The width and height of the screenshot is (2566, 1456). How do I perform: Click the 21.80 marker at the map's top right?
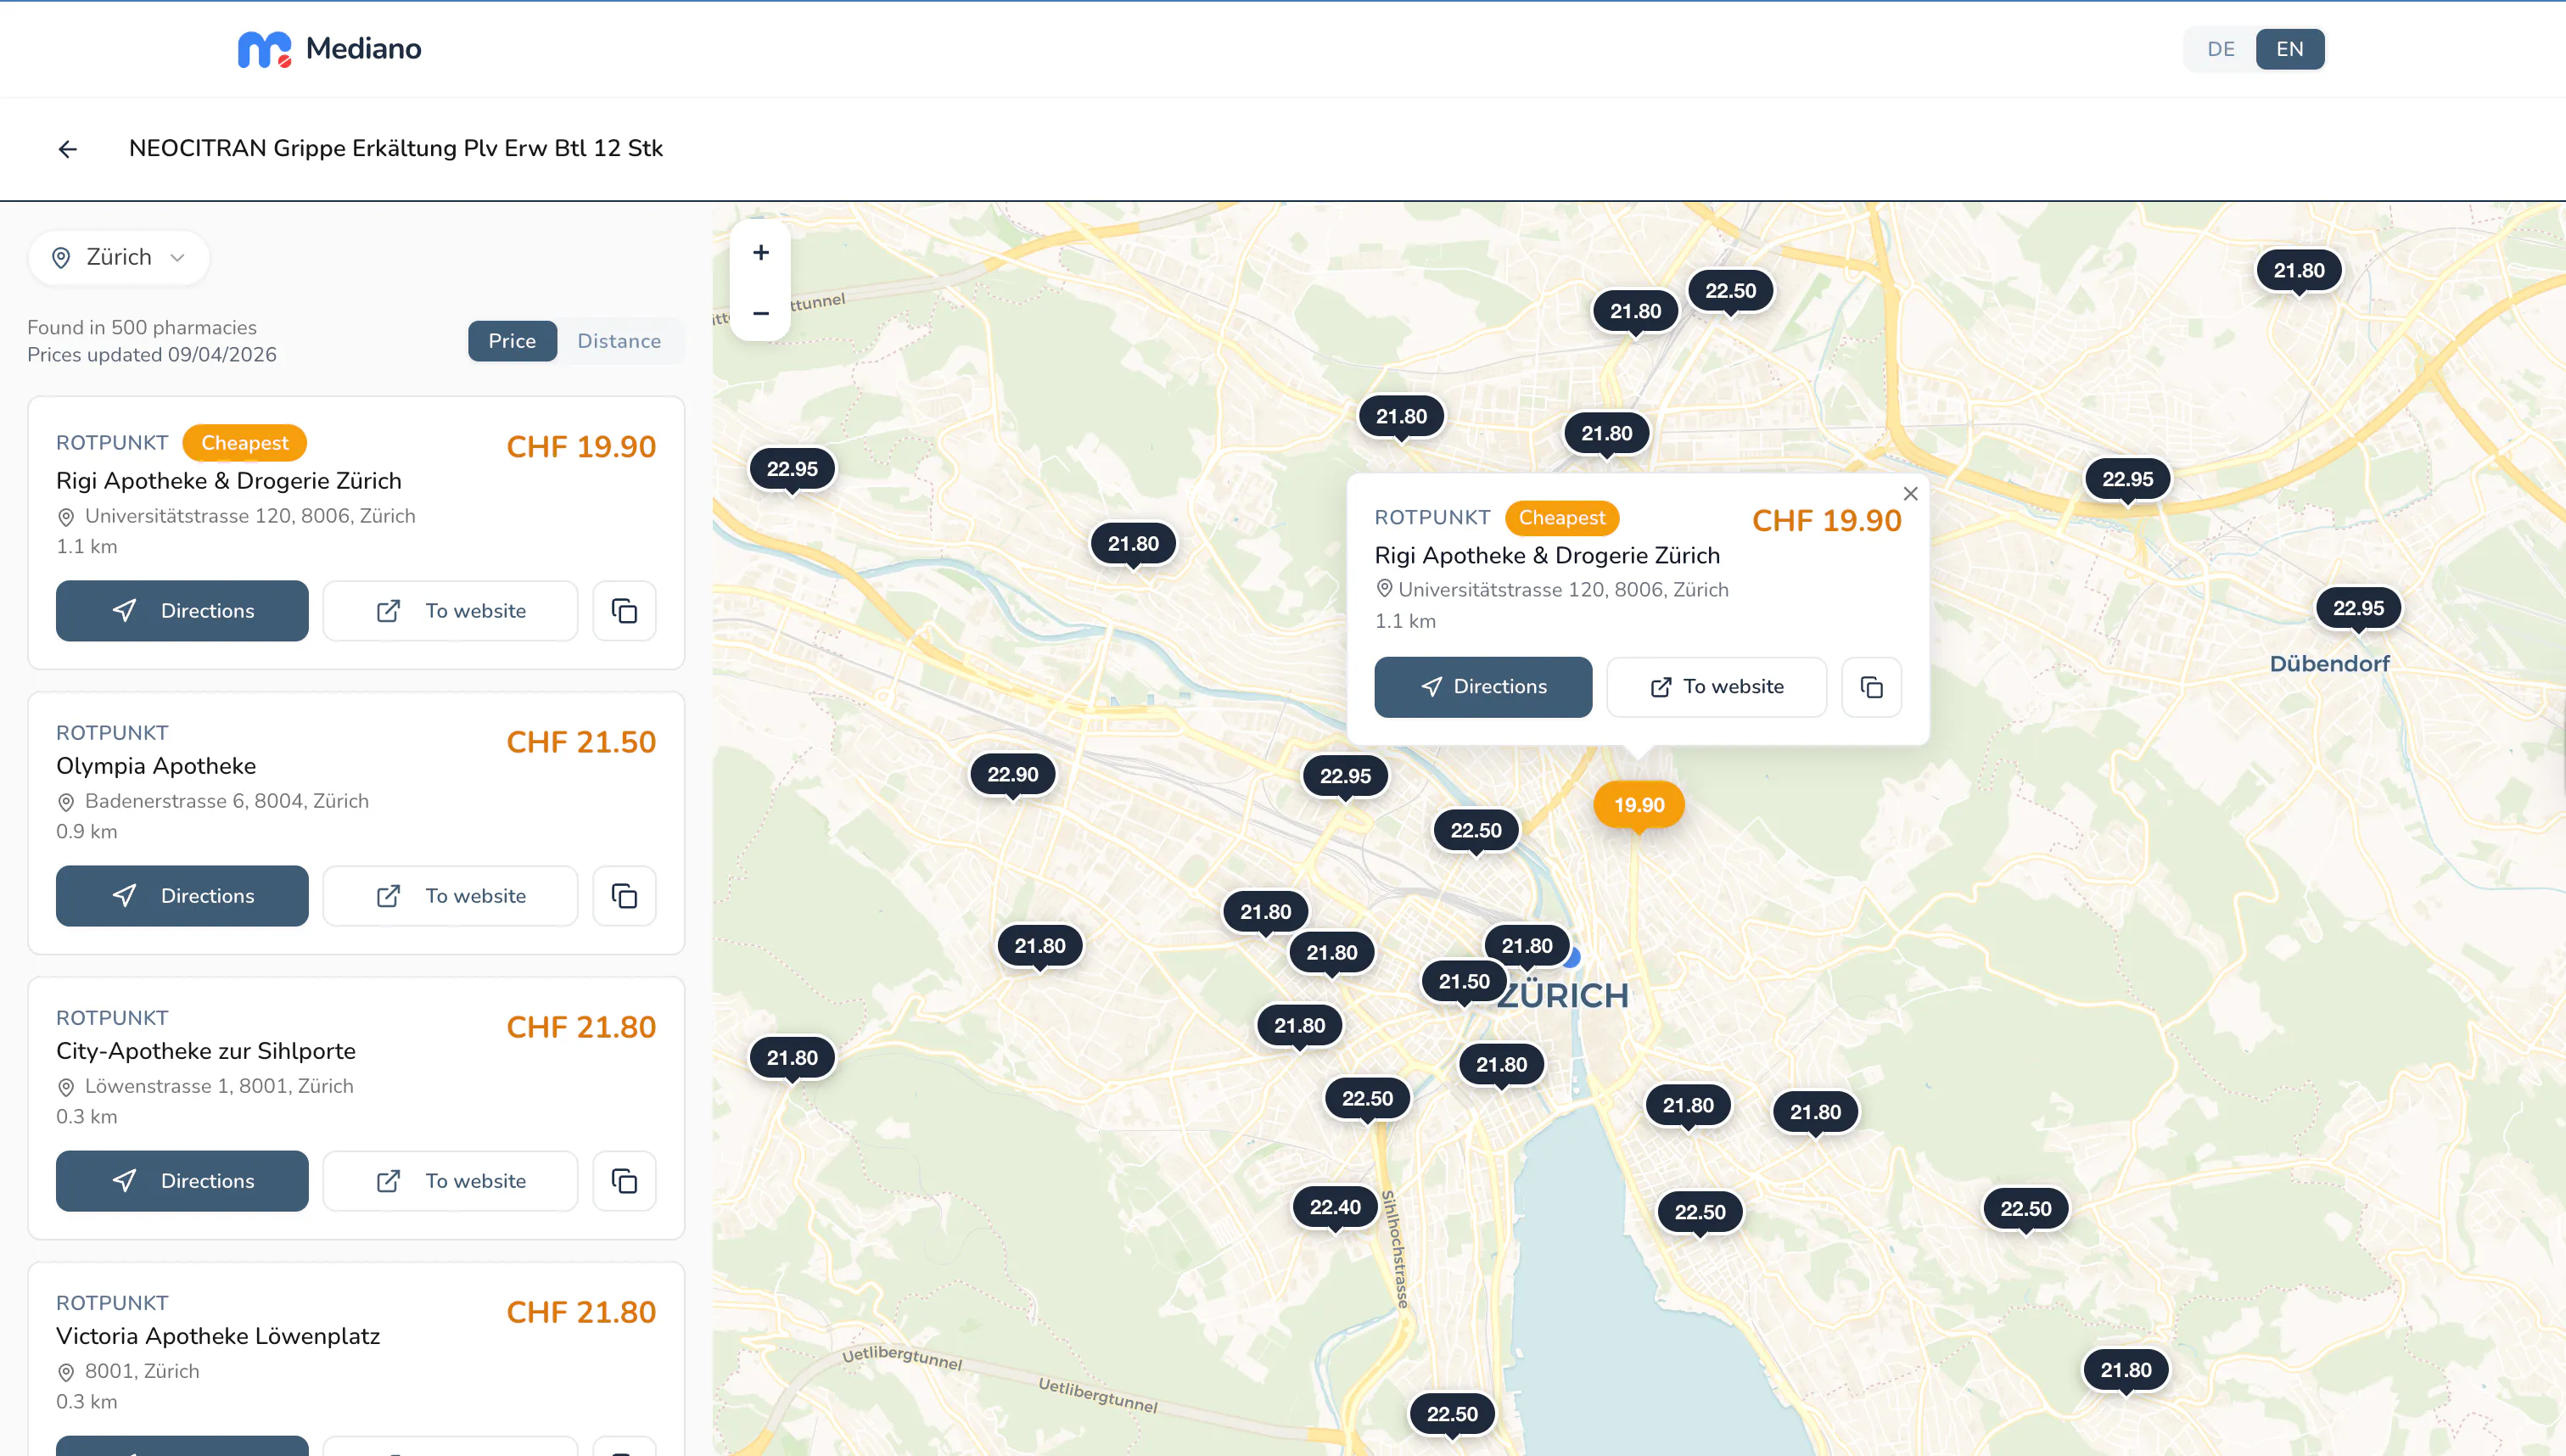pyautogui.click(x=2298, y=270)
